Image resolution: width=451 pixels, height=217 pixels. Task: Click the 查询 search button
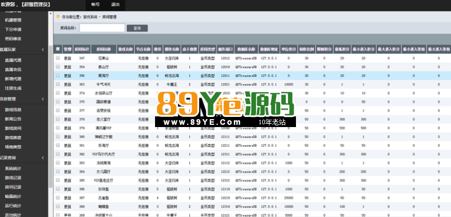pyautogui.click(x=137, y=28)
